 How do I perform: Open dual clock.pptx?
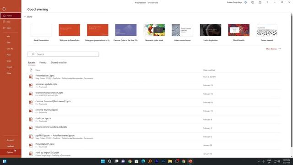[154, 120]
